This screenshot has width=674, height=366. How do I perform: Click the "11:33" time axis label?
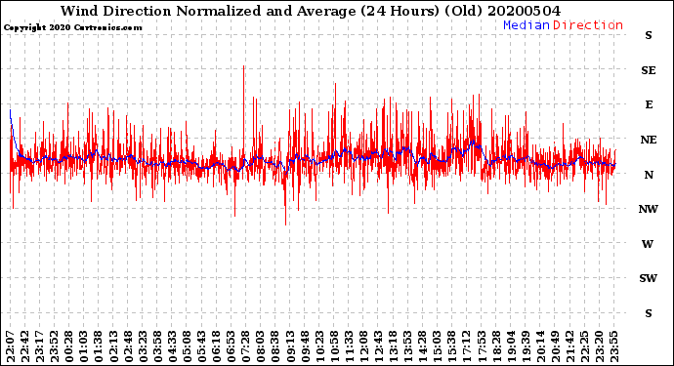click(x=349, y=346)
